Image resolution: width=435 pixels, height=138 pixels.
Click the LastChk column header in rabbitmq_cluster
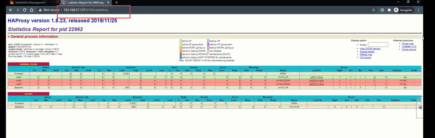click(316, 70)
